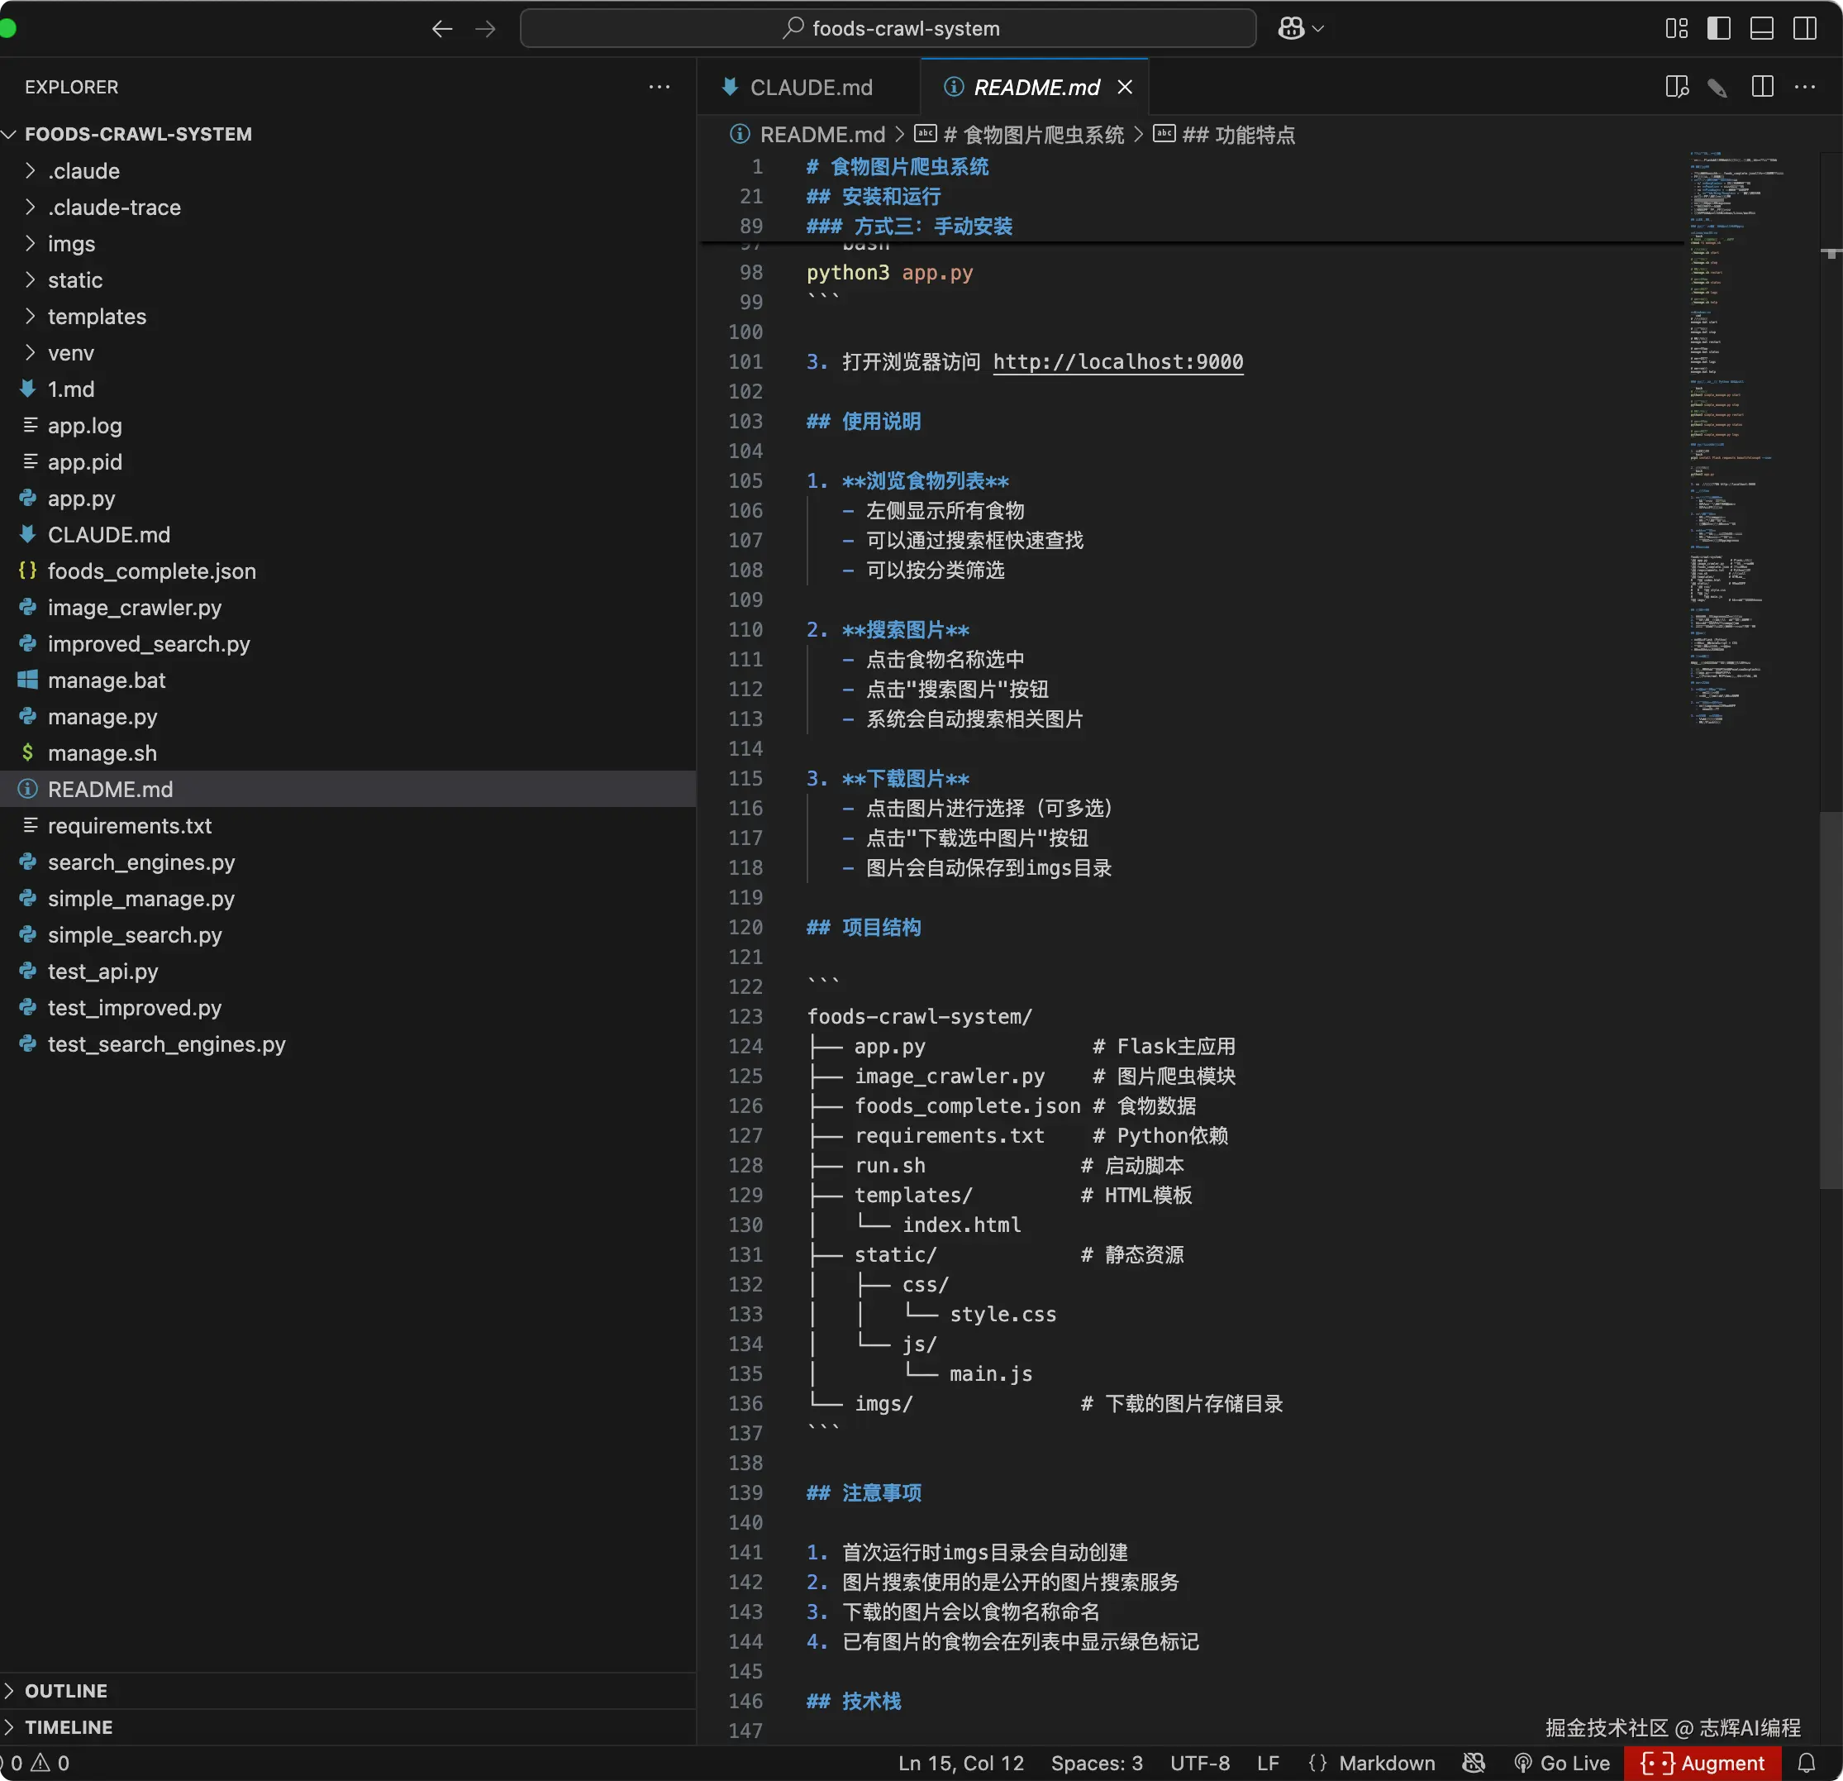Viewport: 1843px width, 1781px height.
Task: Click the Augment status bar button
Action: (x=1702, y=1762)
